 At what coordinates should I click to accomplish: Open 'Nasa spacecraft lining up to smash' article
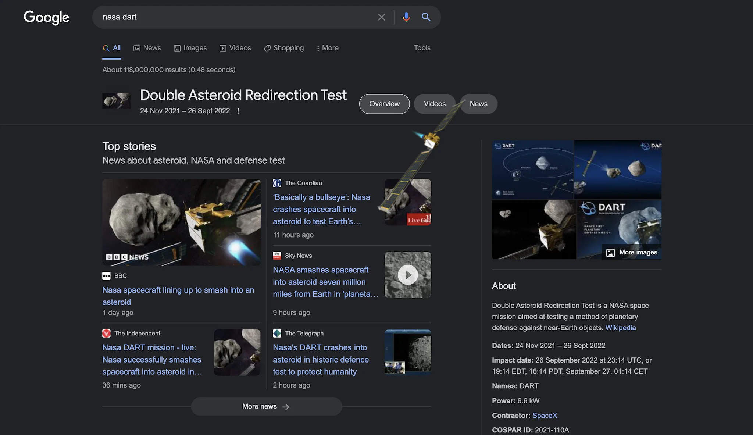coord(178,296)
